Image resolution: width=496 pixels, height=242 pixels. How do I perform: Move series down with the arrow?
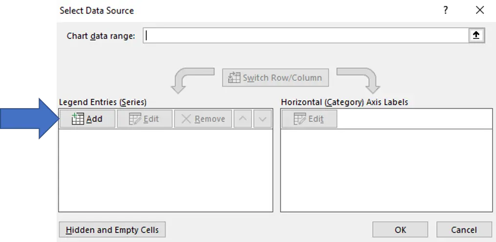coord(263,119)
